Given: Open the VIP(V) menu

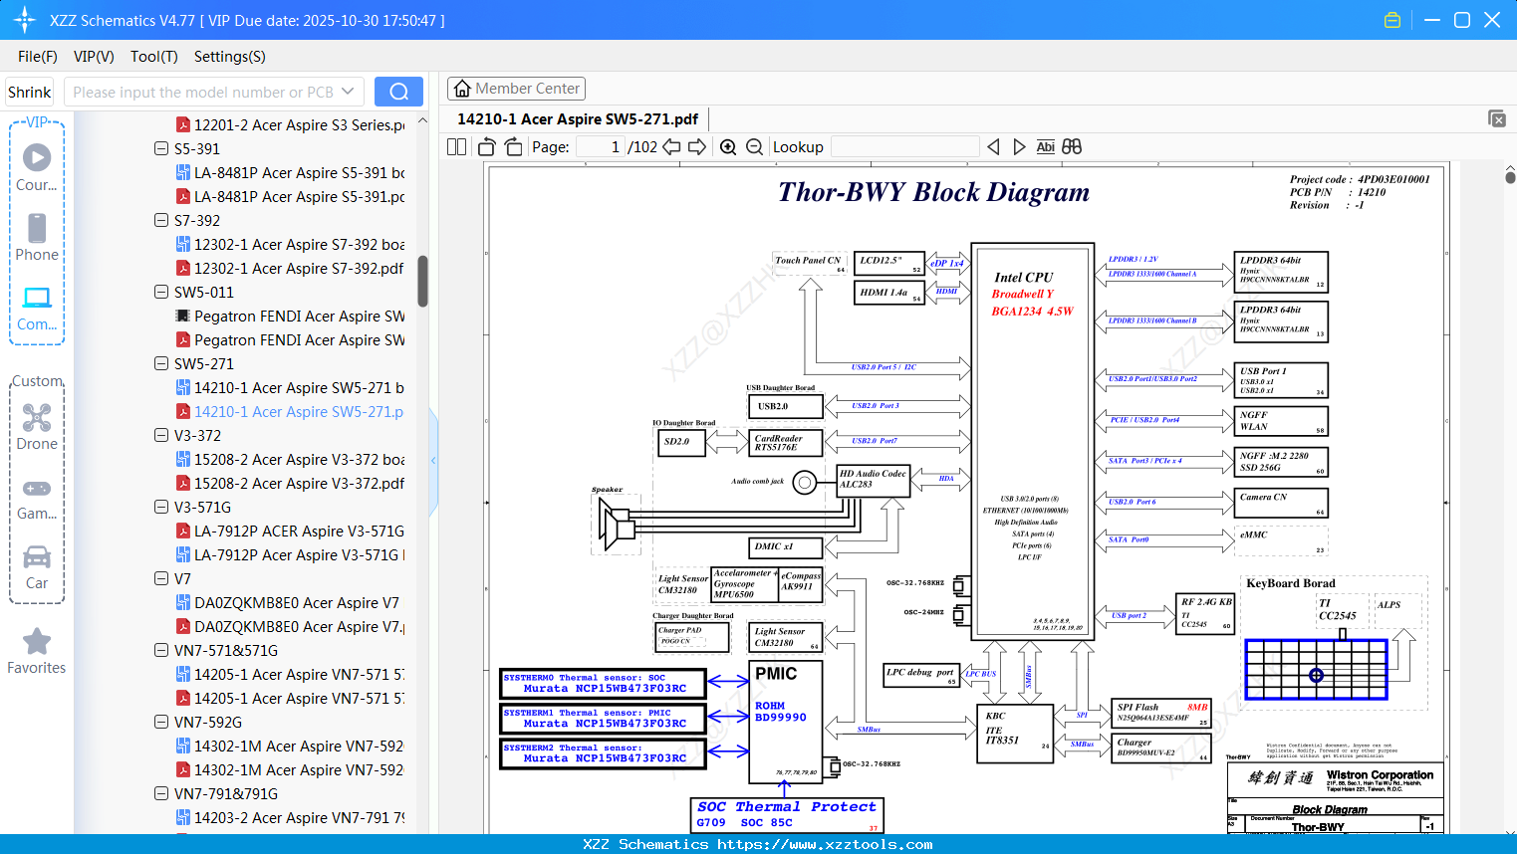Looking at the screenshot, I should click(x=94, y=57).
